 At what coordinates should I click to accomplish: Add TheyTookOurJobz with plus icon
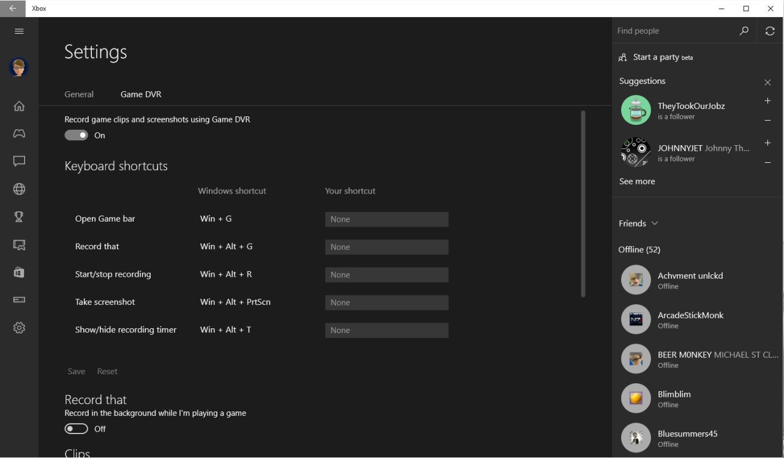click(767, 101)
